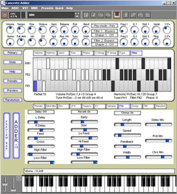This screenshot has height=194, width=177.
Task: Adjust the reverb Size slider
Action: (x=84, y=130)
